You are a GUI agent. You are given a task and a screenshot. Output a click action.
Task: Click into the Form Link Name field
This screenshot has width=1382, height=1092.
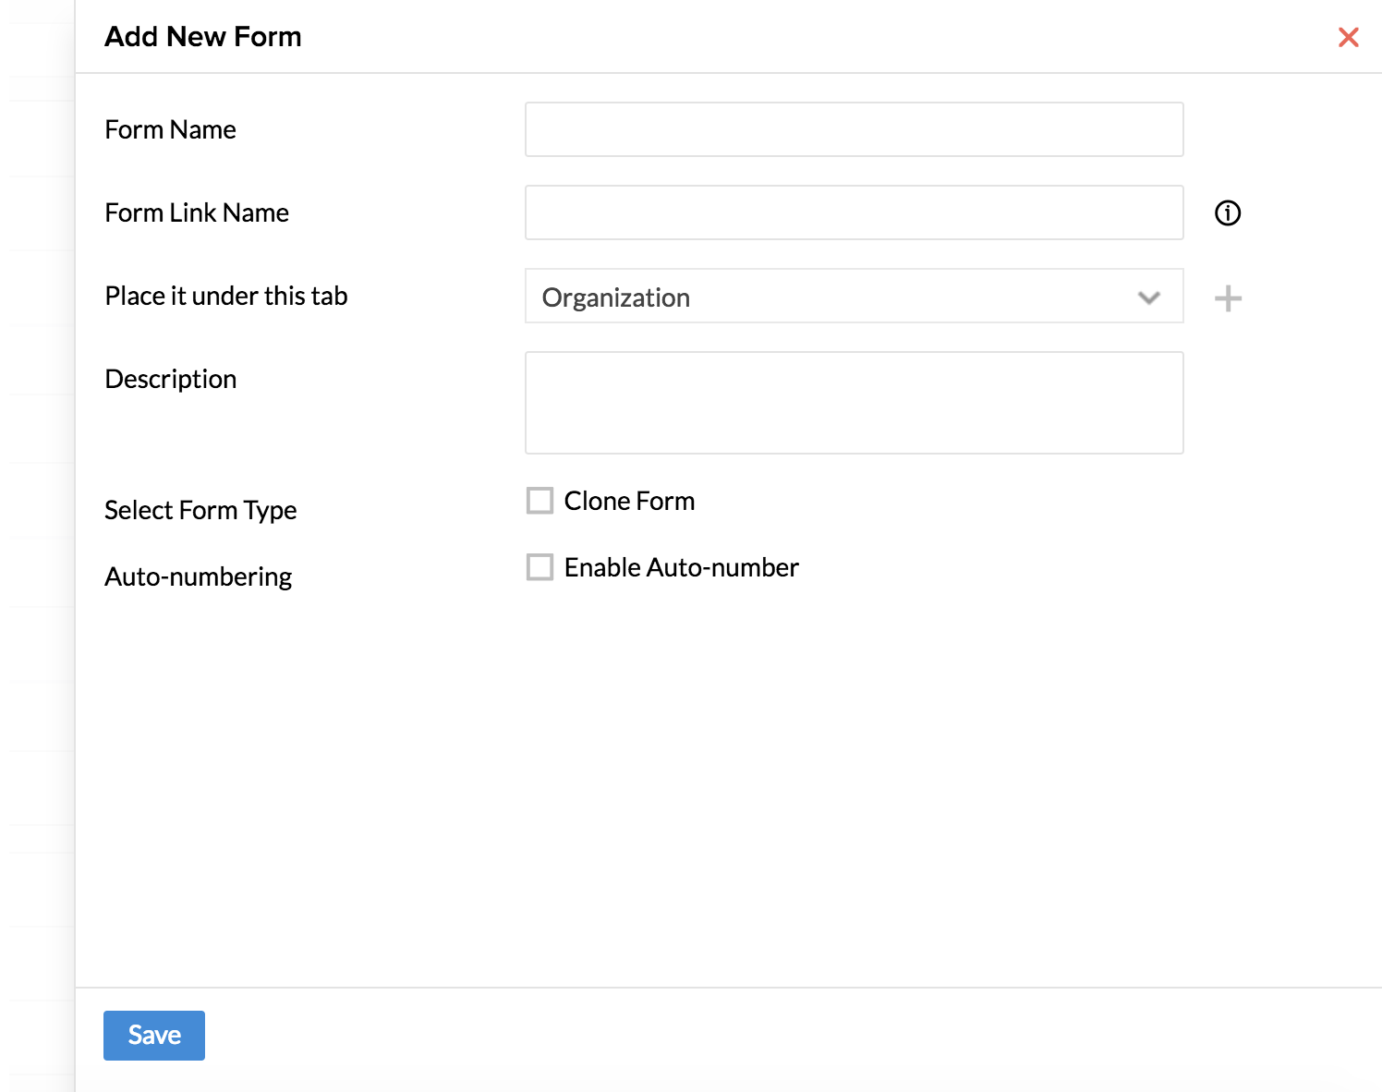pos(854,212)
